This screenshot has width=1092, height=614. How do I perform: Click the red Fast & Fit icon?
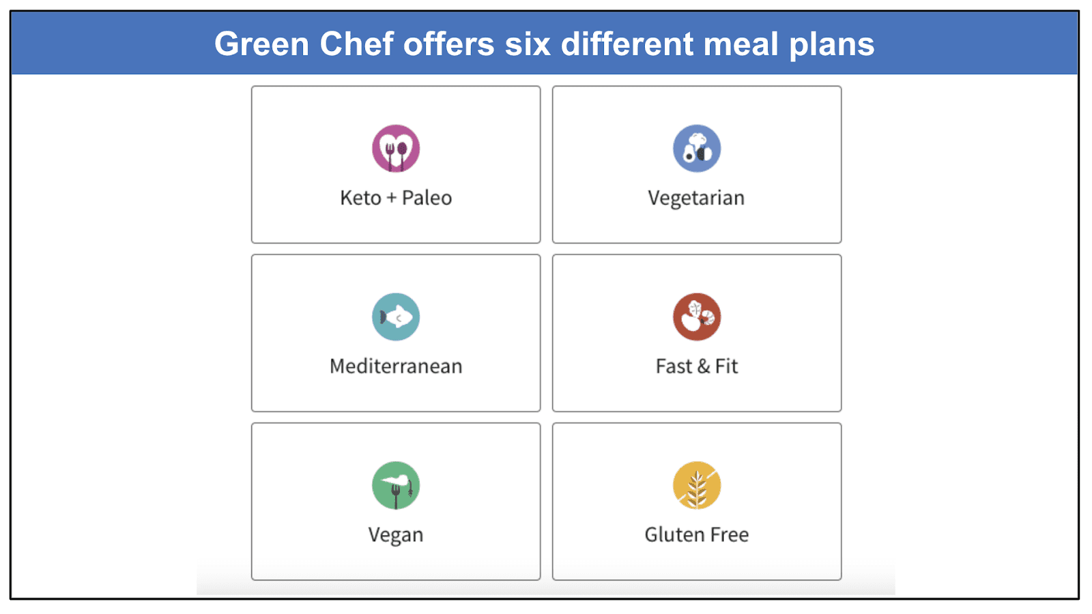(x=697, y=317)
